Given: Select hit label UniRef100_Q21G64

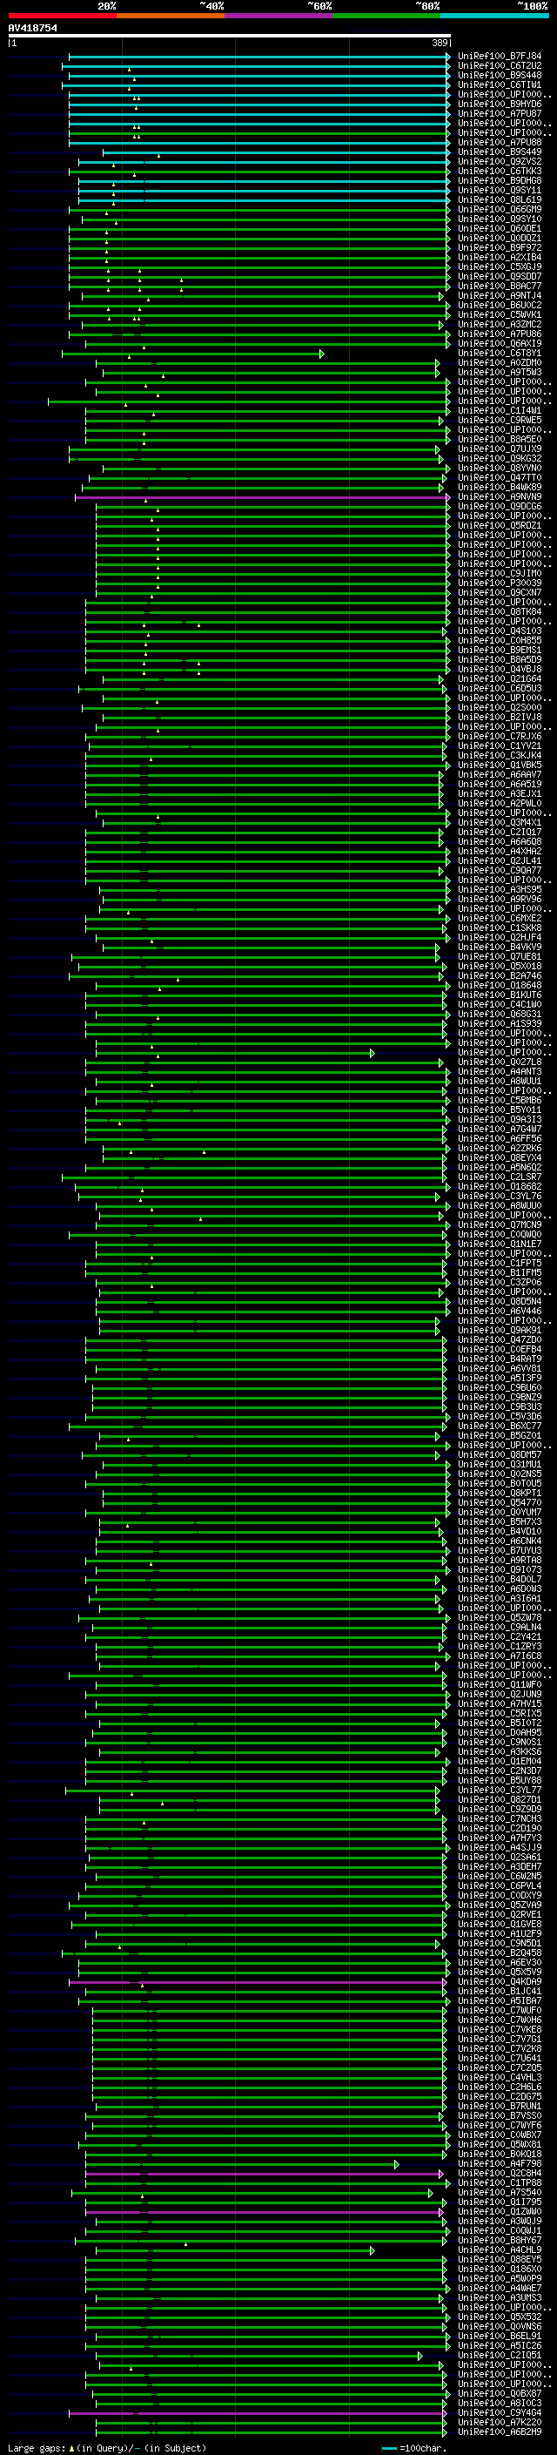Looking at the screenshot, I should [500, 678].
